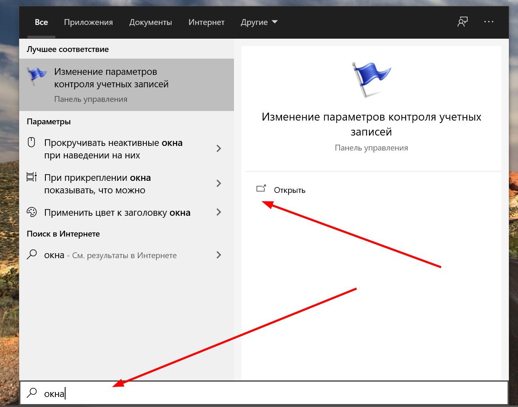Image resolution: width=518 pixels, height=407 pixels.
Task: Click the search box containing окна
Action: 264,393
